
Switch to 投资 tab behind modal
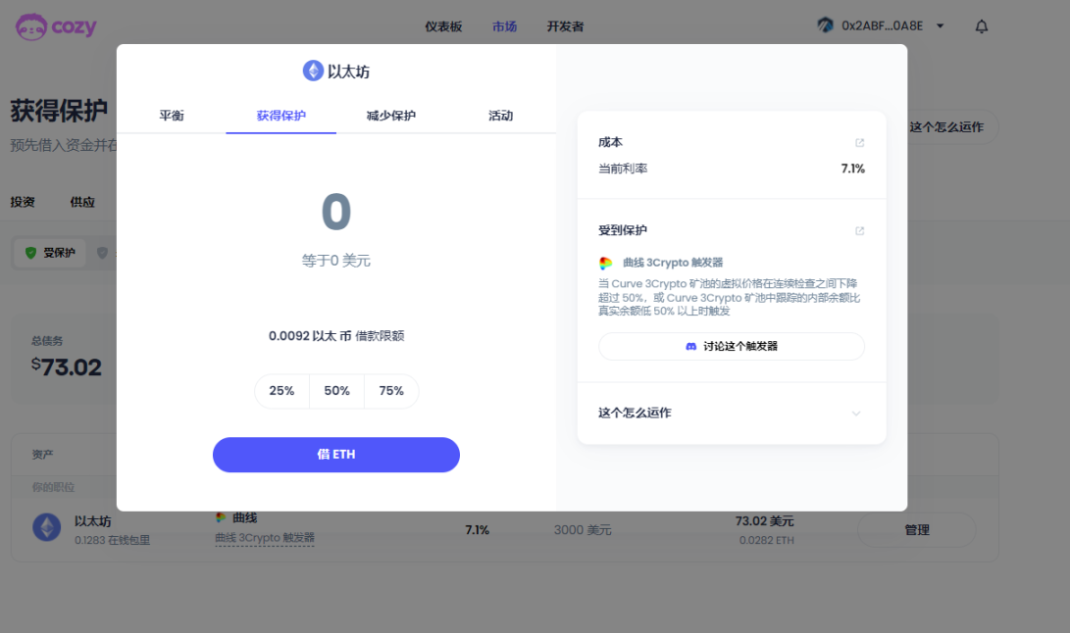[x=23, y=202]
